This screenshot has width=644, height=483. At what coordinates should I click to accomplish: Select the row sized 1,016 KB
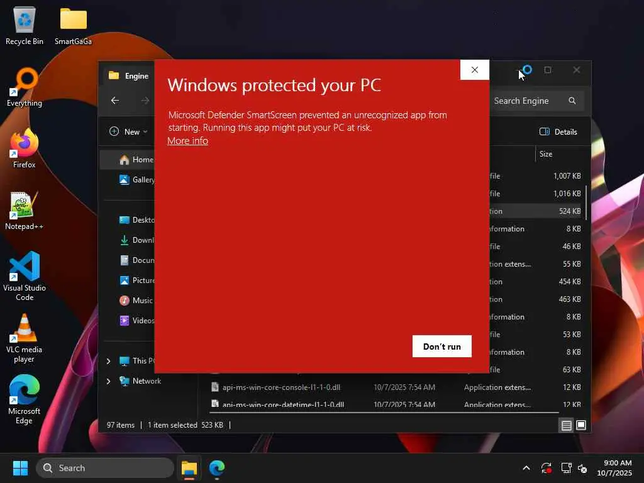[x=536, y=194]
